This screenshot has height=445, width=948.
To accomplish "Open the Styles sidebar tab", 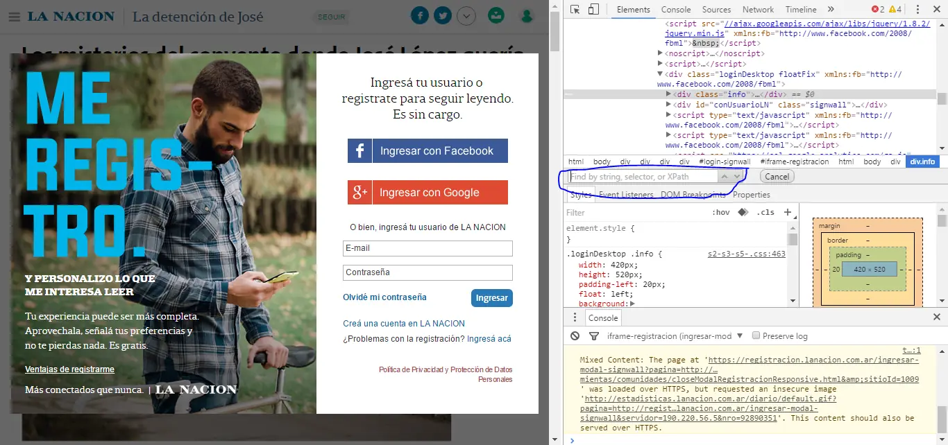I will point(581,195).
